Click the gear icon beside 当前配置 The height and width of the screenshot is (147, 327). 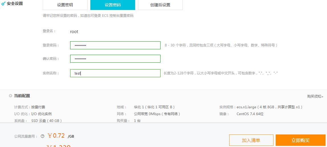tap(11, 96)
